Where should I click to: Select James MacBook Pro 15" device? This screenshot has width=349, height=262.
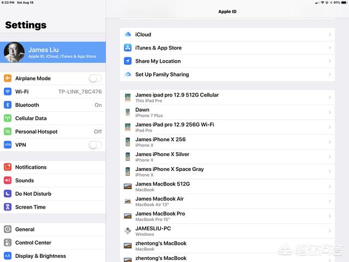(x=227, y=216)
